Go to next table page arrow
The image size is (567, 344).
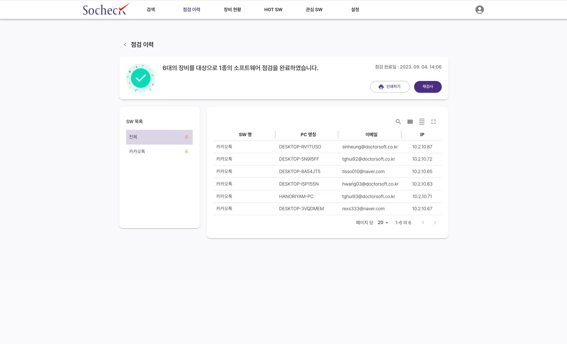(x=435, y=223)
